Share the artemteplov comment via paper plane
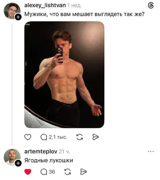This screenshot has width=160, height=180. click(x=84, y=172)
